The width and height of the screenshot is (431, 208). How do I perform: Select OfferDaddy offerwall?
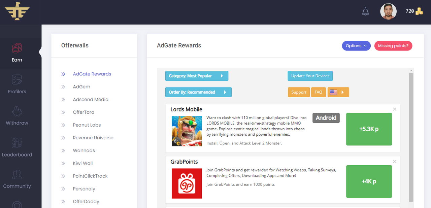[x=86, y=202]
